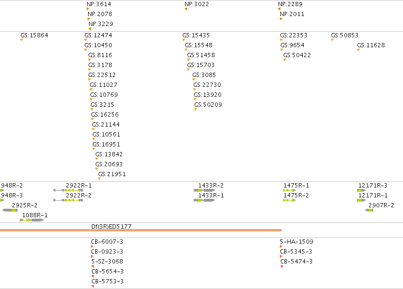Select the GS:15703 label
Screen dimensions: 403x289
click(201, 65)
